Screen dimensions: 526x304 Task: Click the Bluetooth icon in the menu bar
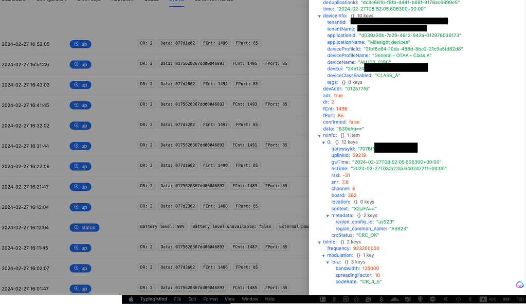click(x=470, y=299)
